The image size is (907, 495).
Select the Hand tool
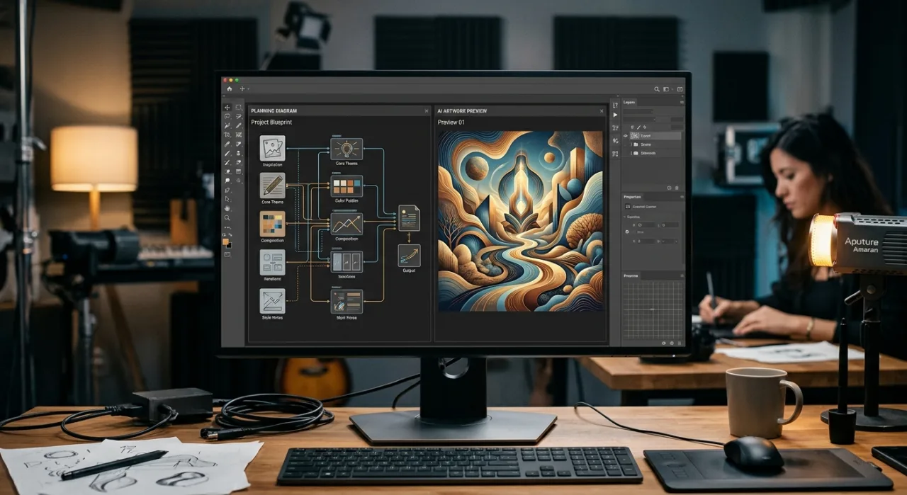tap(227, 208)
